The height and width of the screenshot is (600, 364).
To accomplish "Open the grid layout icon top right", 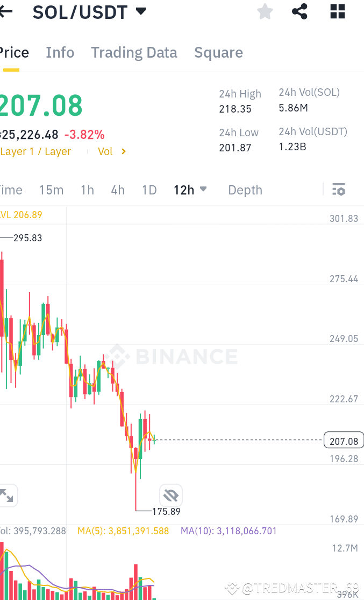I will tap(337, 11).
